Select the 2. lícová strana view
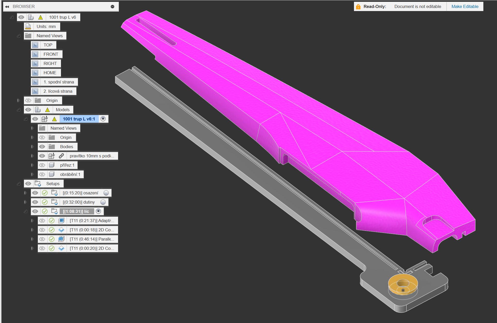 [58, 91]
